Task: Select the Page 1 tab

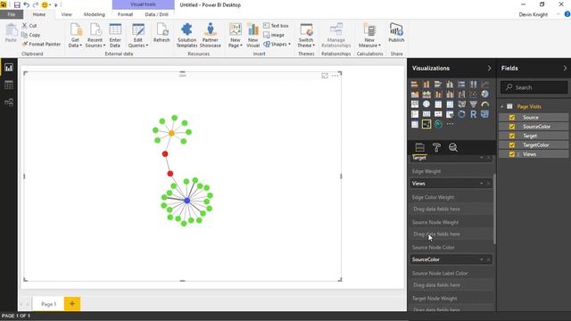Action: point(48,304)
